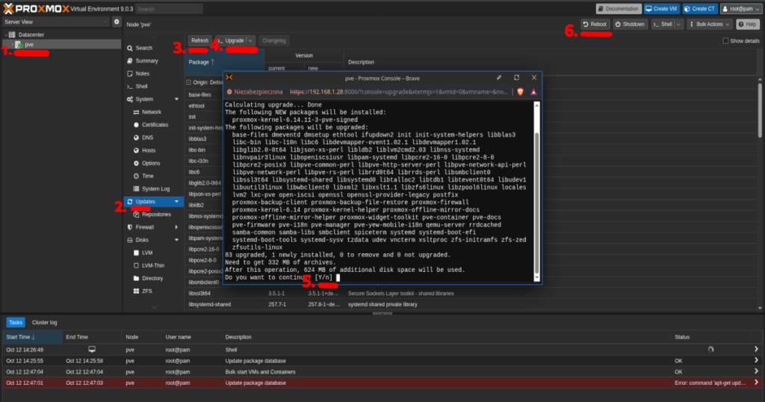Open the LVM-Thin menu item

pyautogui.click(x=153, y=265)
